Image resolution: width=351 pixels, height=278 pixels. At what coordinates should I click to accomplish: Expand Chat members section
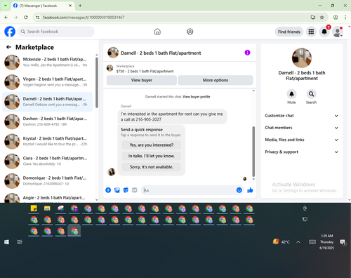click(302, 128)
